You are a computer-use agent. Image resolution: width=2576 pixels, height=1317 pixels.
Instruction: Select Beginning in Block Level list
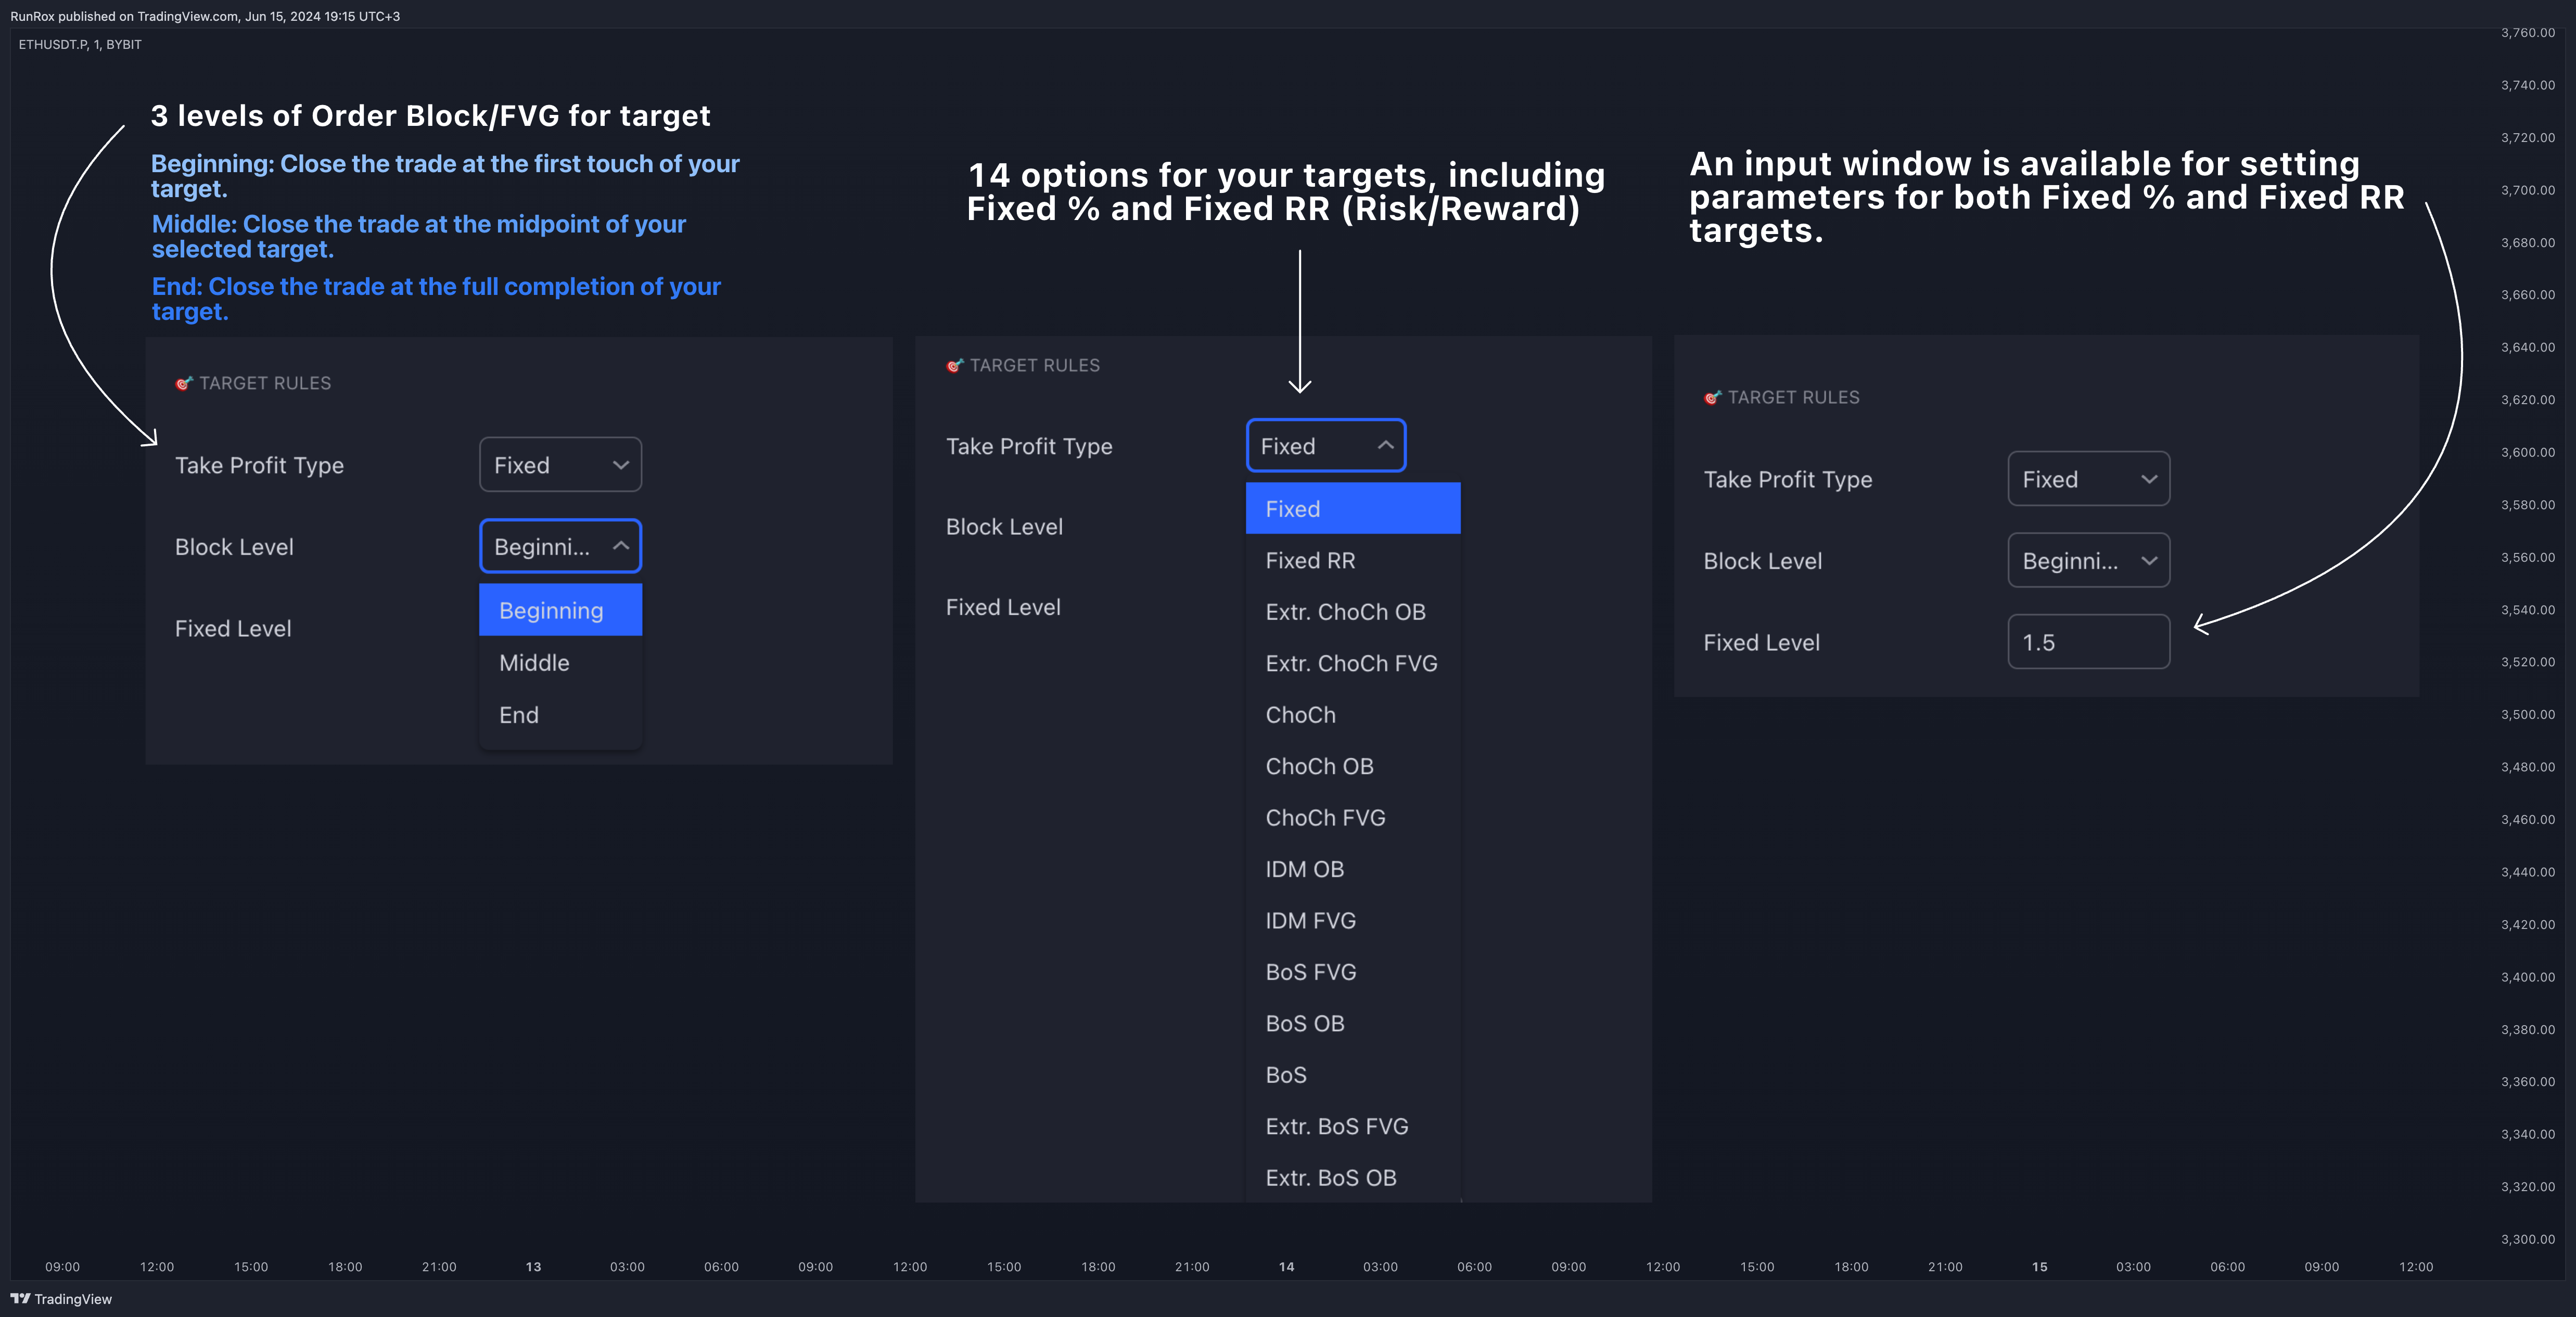560,611
